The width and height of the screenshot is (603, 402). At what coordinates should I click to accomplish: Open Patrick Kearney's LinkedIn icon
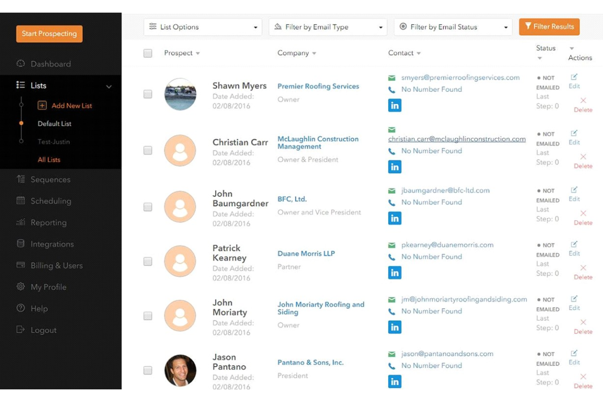[394, 272]
